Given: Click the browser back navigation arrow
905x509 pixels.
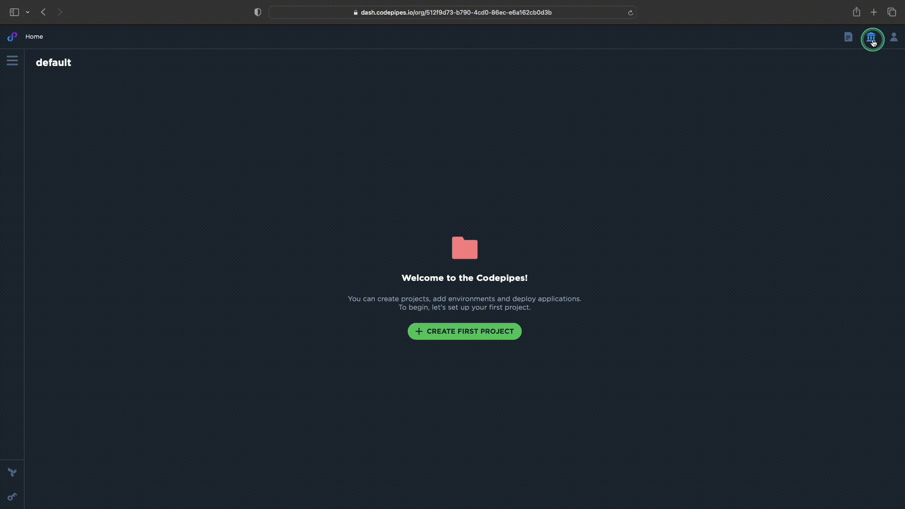Looking at the screenshot, I should click(43, 12).
